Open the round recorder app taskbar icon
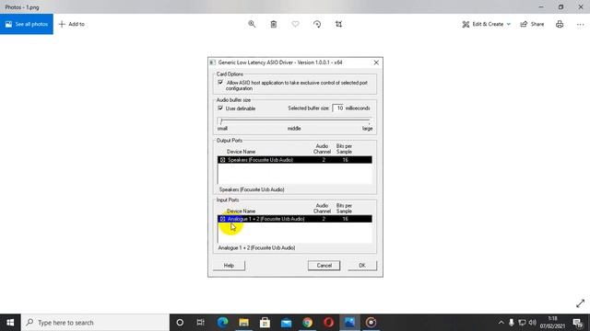 tap(371, 323)
